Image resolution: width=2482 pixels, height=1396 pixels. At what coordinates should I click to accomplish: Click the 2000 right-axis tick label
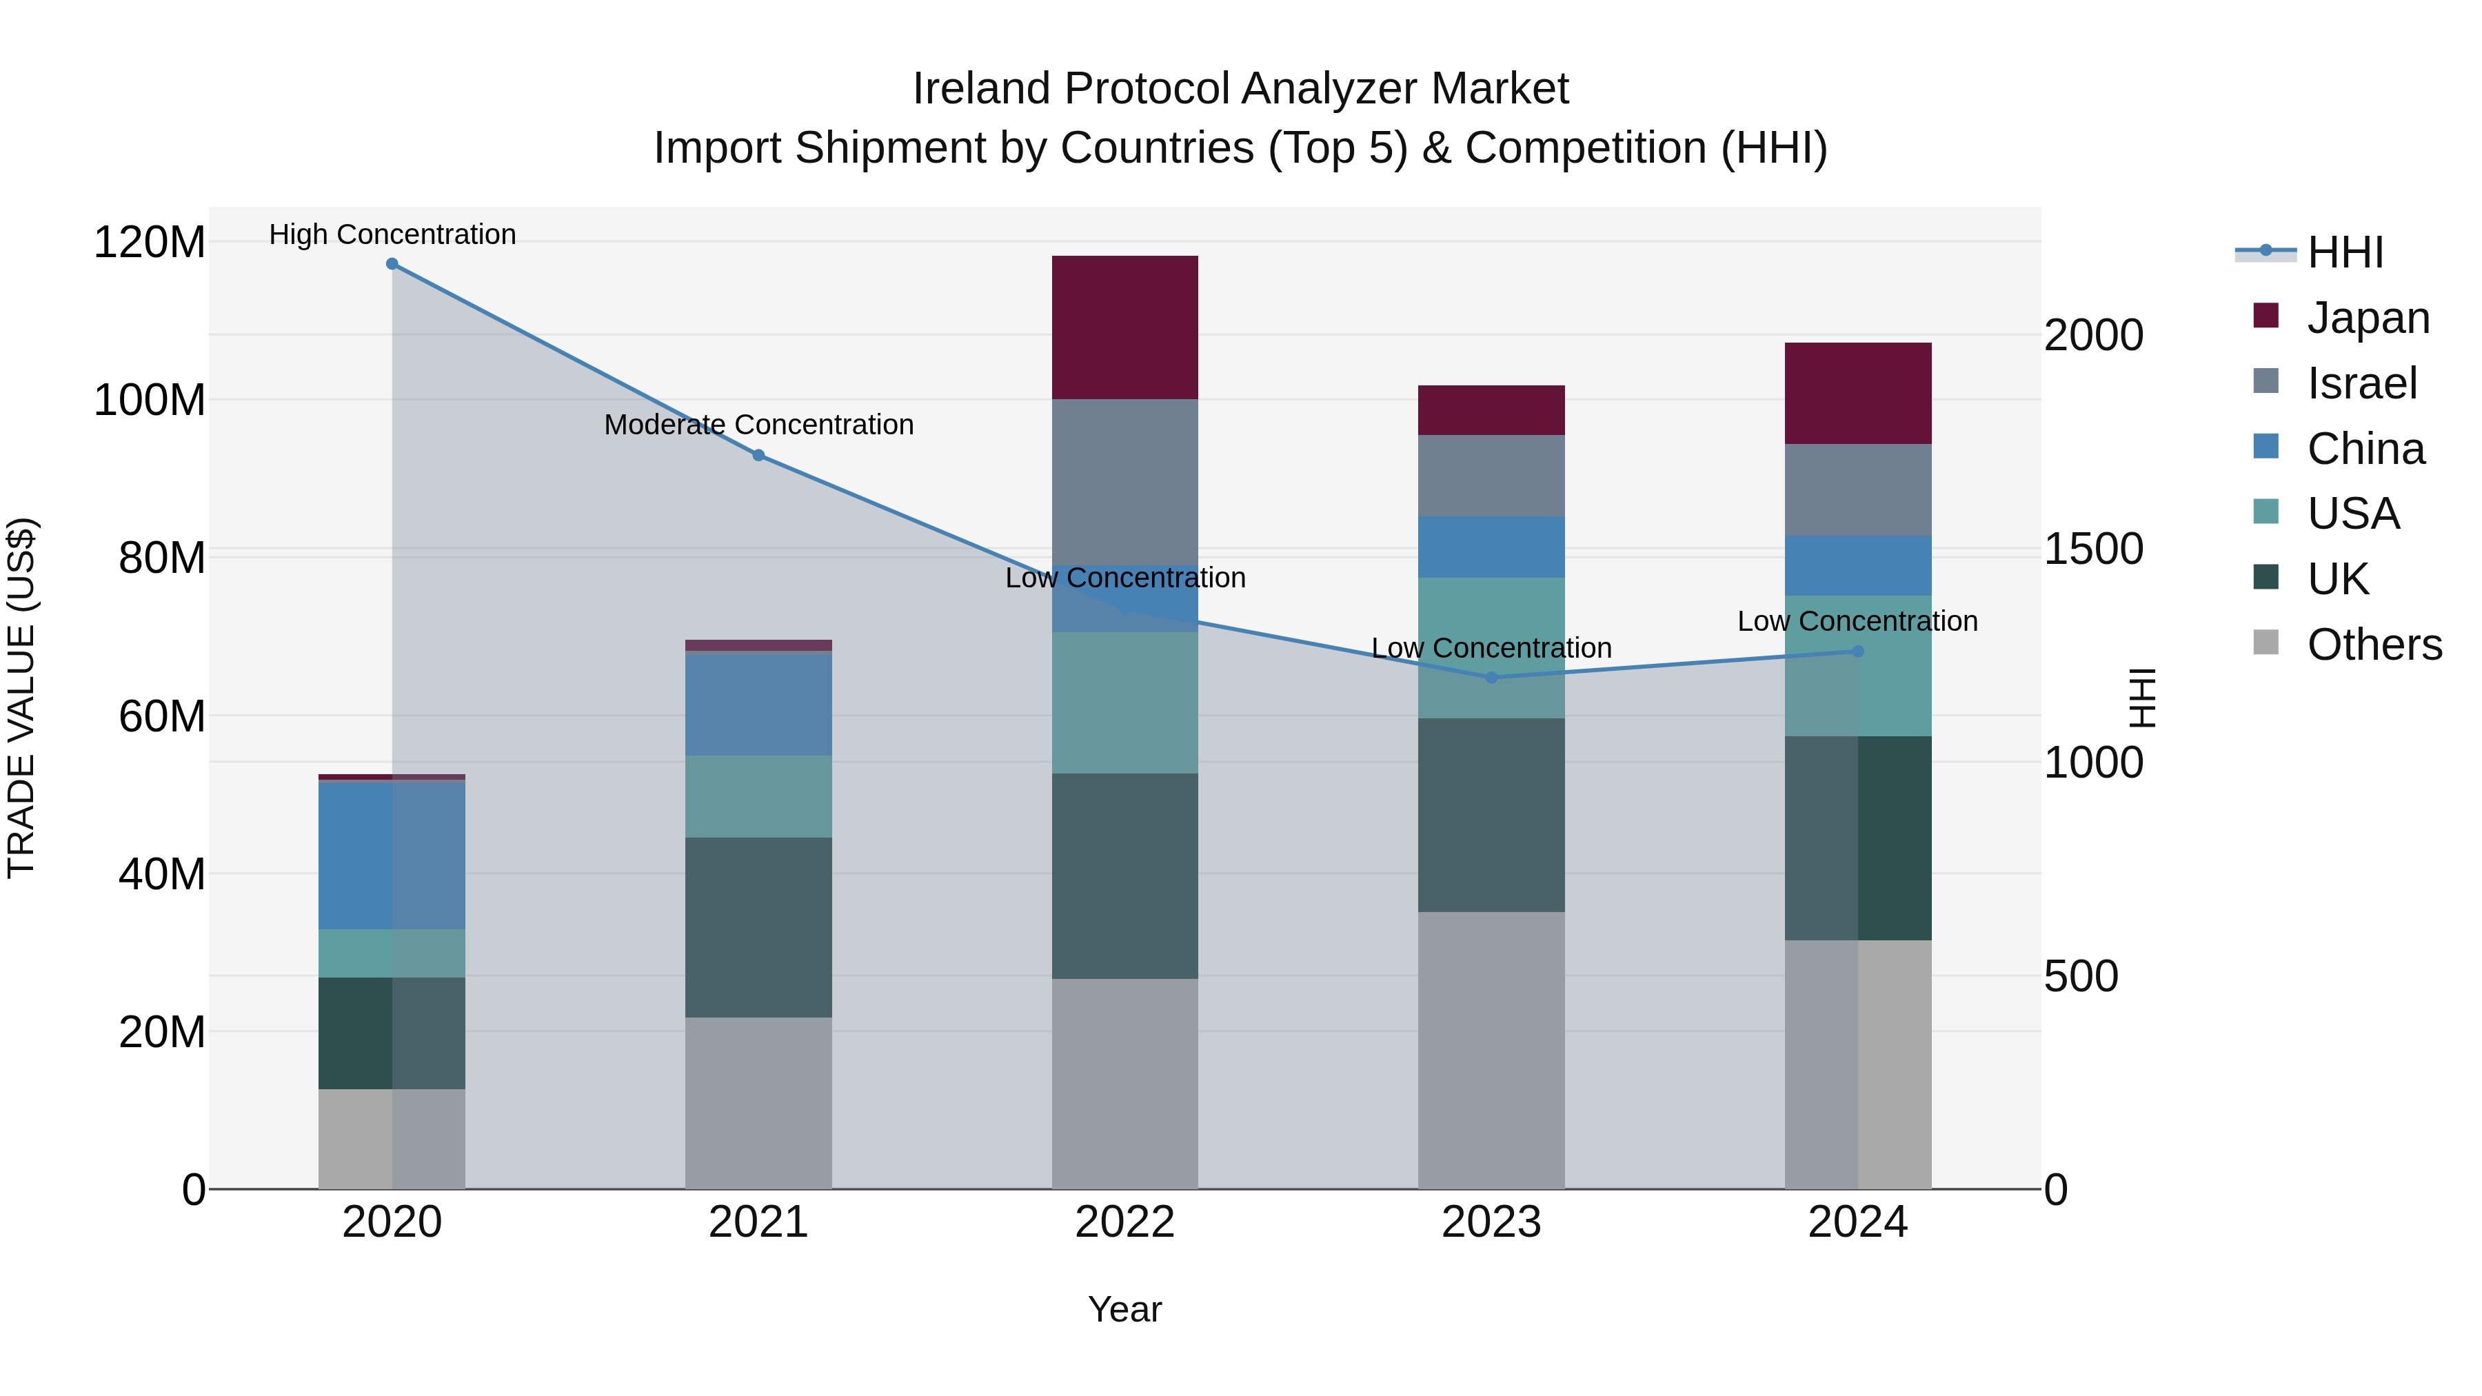(2095, 335)
